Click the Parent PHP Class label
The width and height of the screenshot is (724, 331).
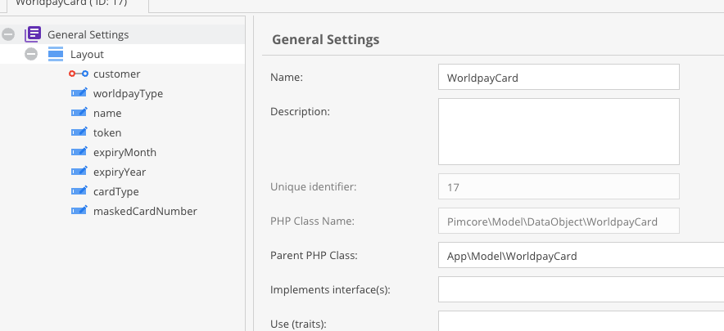(314, 255)
